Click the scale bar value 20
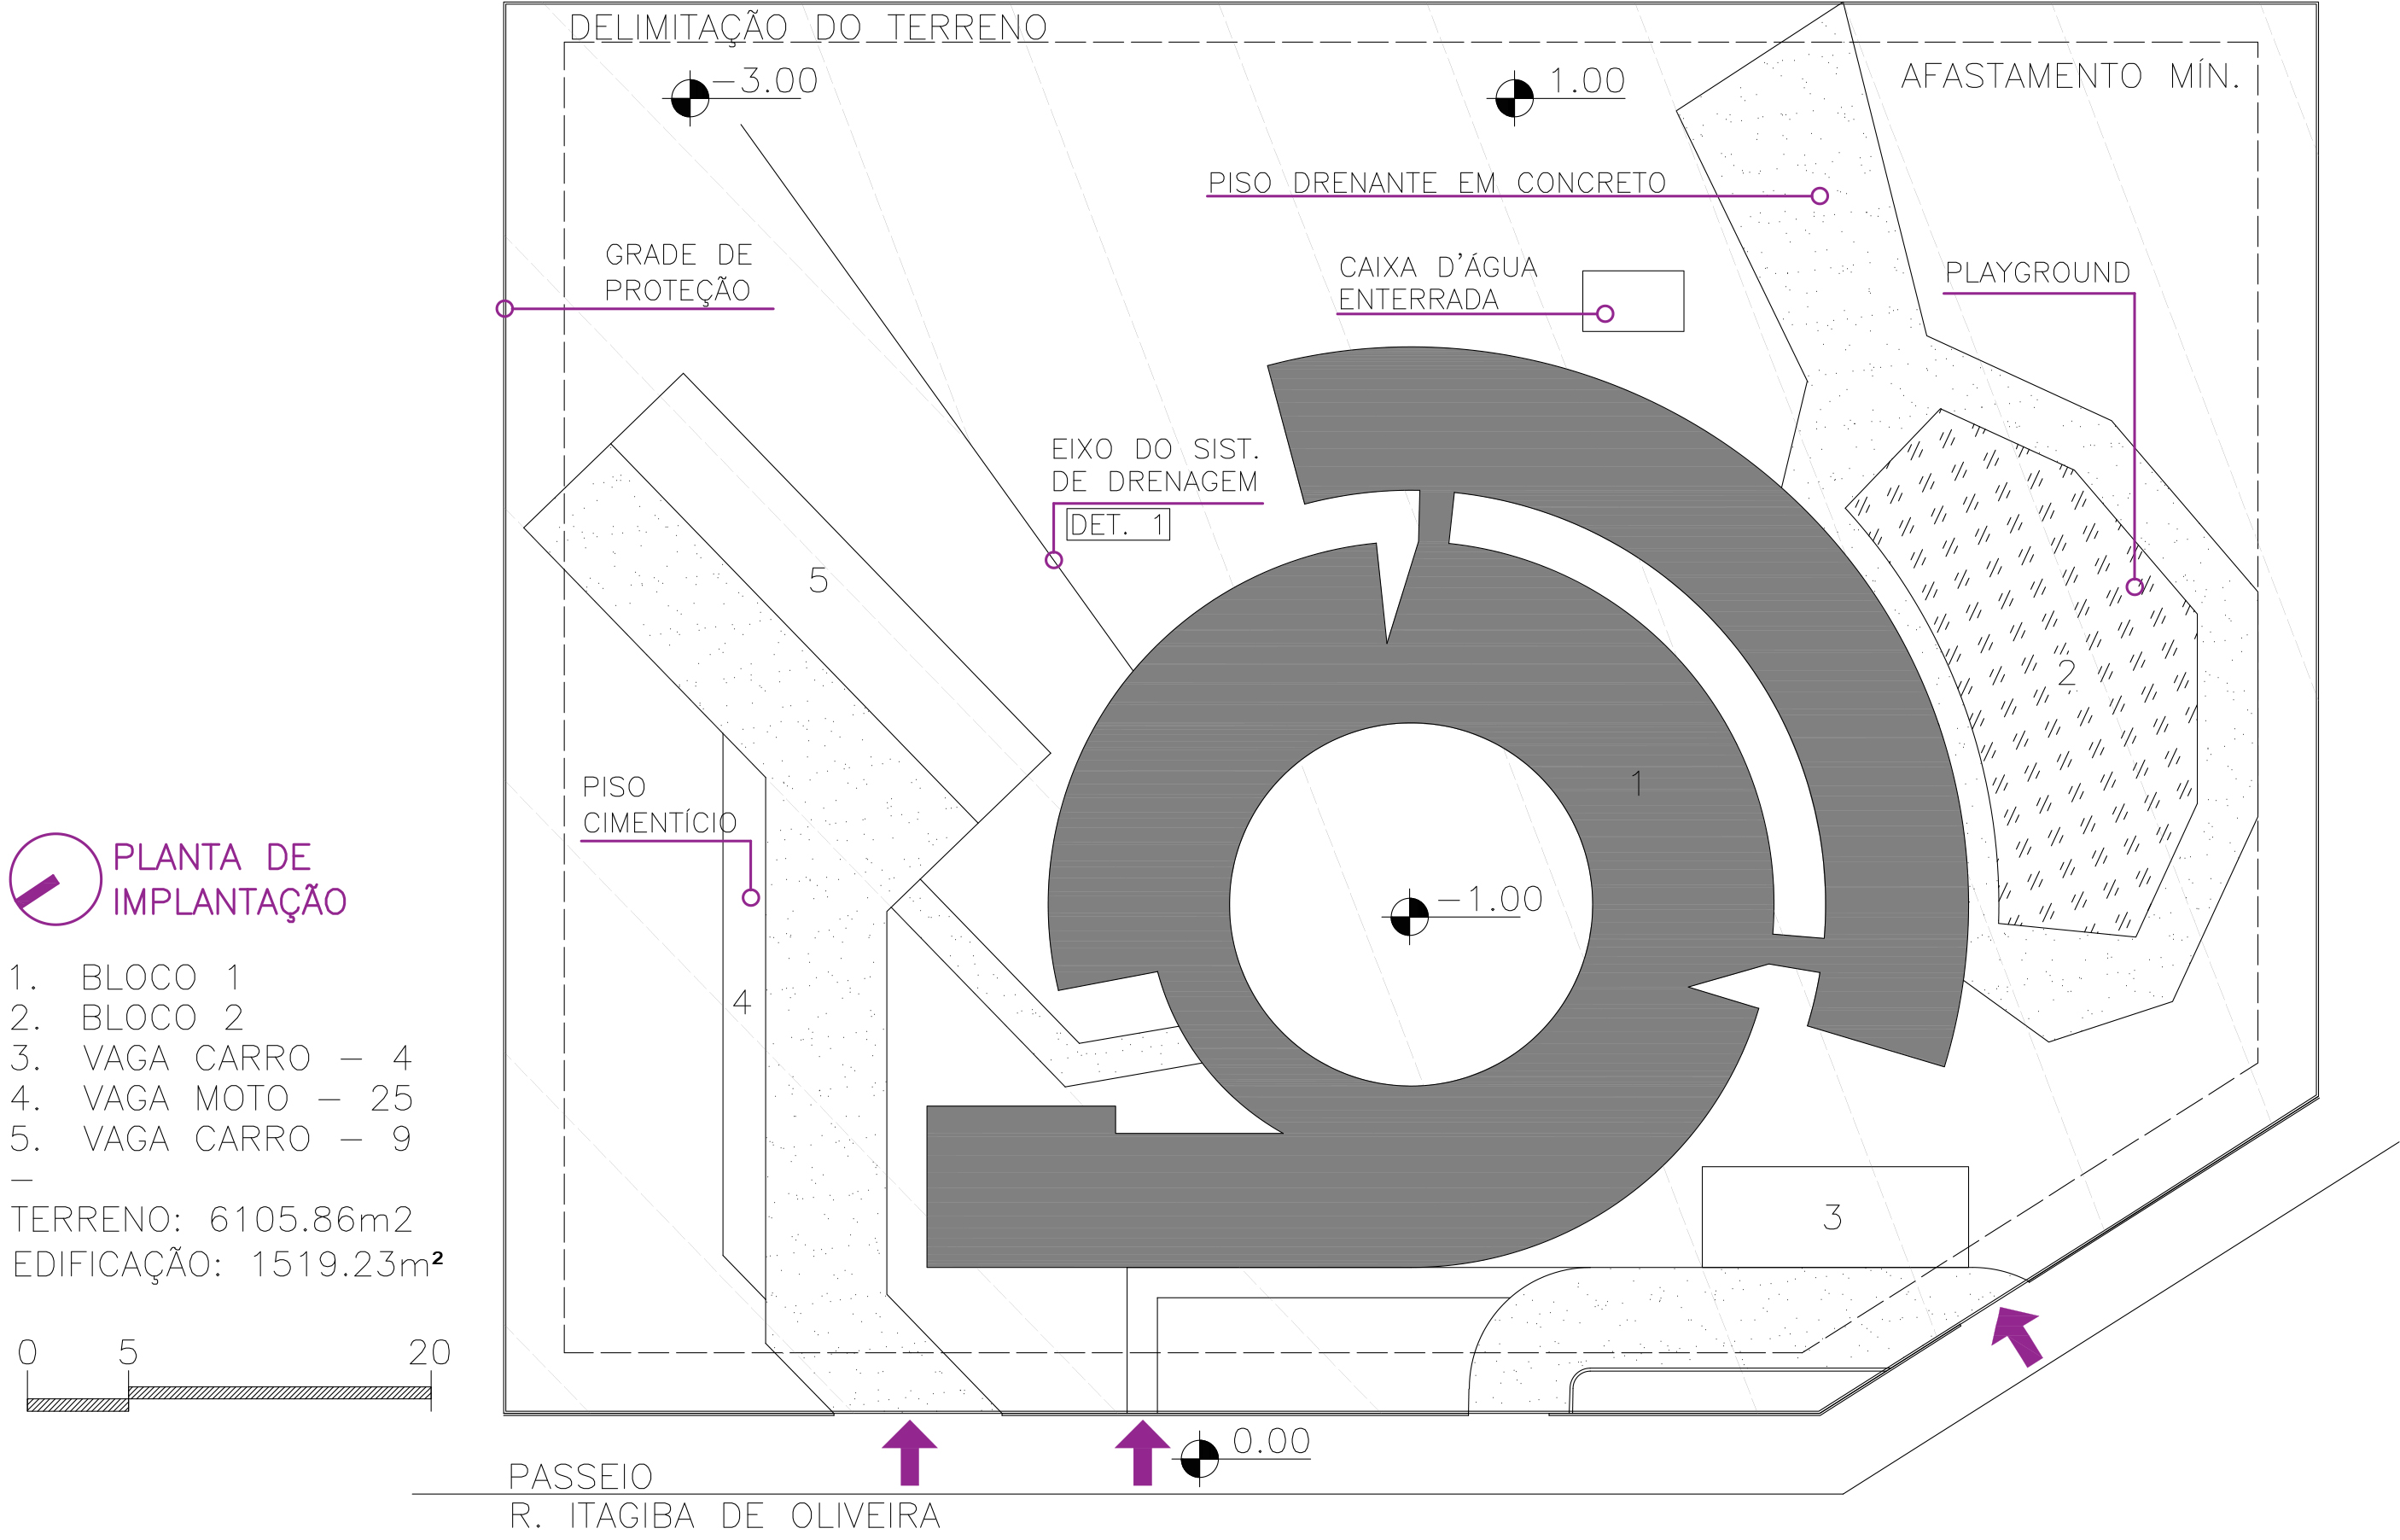Screen dimensions: 2400x1540 pos(430,1353)
